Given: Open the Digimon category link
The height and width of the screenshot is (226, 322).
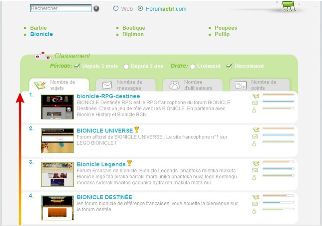Looking at the screenshot, I should pos(133,34).
